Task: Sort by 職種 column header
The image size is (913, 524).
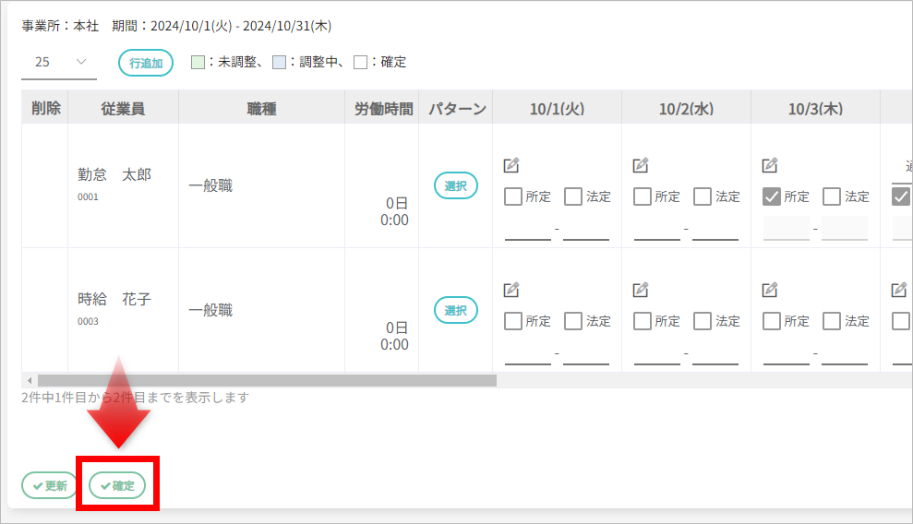Action: [261, 109]
